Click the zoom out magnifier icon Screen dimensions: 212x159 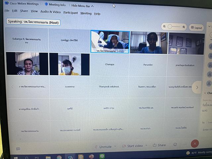(x=164, y=26)
